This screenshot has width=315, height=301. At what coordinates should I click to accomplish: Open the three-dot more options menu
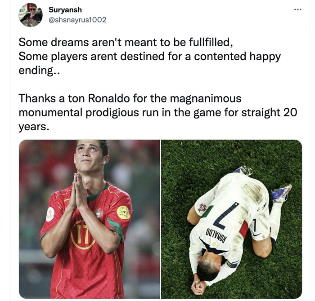coord(298,9)
